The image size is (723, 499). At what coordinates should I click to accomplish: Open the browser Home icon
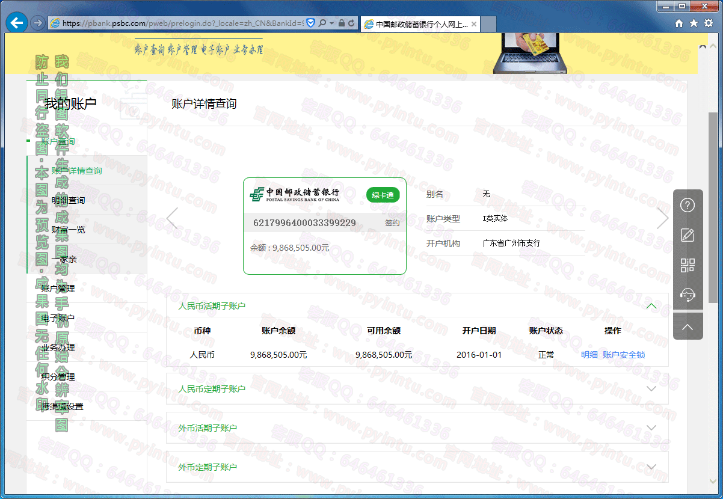[679, 23]
